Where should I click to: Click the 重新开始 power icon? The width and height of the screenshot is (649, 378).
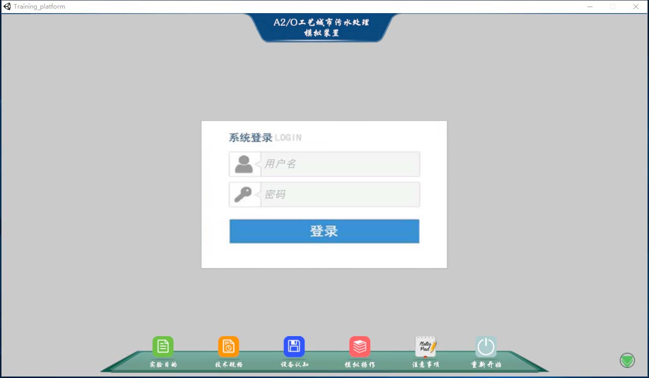pyautogui.click(x=486, y=346)
